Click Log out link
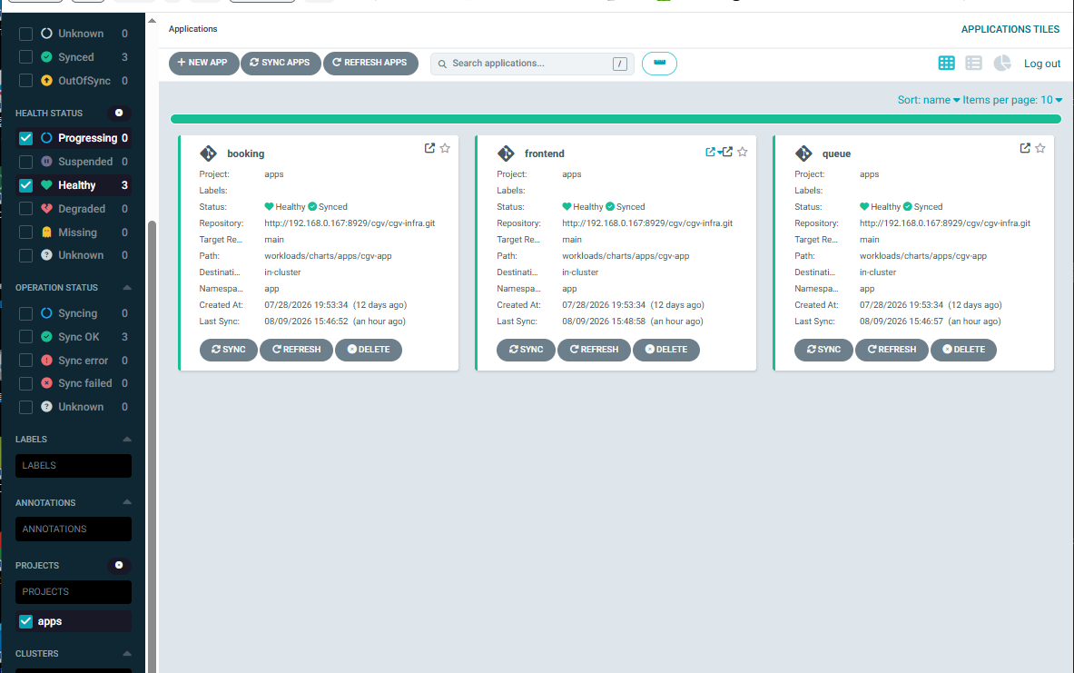 tap(1042, 64)
